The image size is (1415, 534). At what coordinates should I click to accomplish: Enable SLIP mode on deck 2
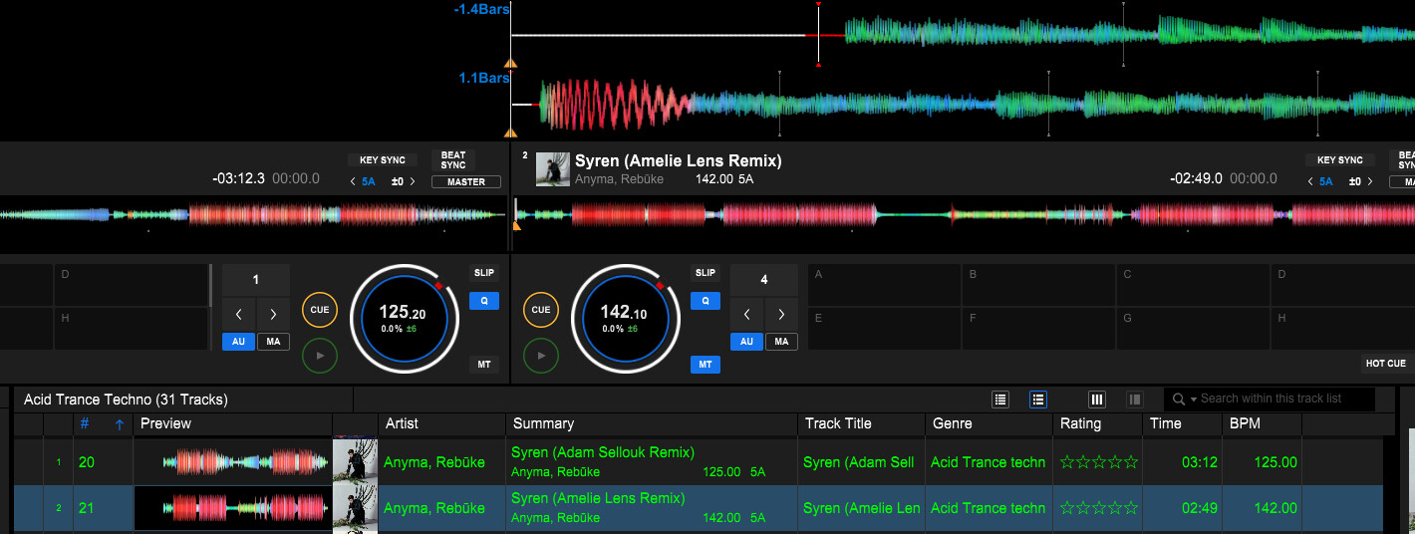(705, 273)
